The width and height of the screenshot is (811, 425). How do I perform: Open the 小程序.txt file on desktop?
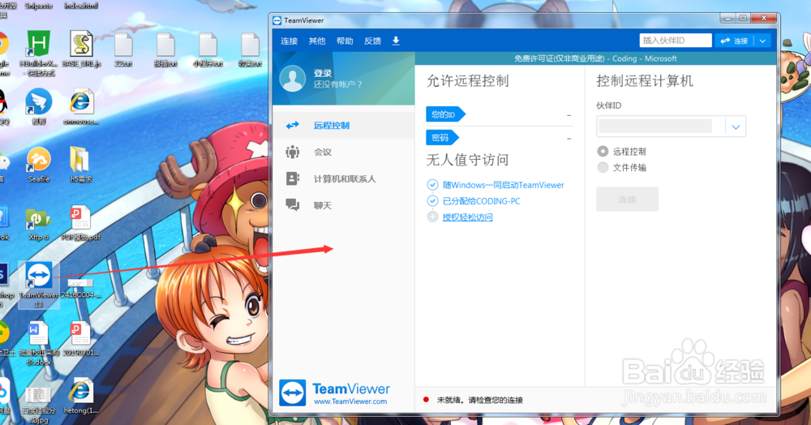[208, 49]
